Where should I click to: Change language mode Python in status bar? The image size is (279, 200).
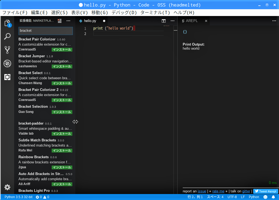[254, 197]
